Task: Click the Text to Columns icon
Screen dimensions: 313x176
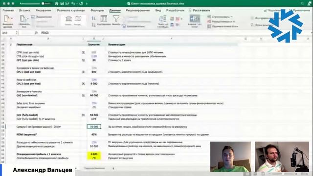Action: (x=163, y=19)
